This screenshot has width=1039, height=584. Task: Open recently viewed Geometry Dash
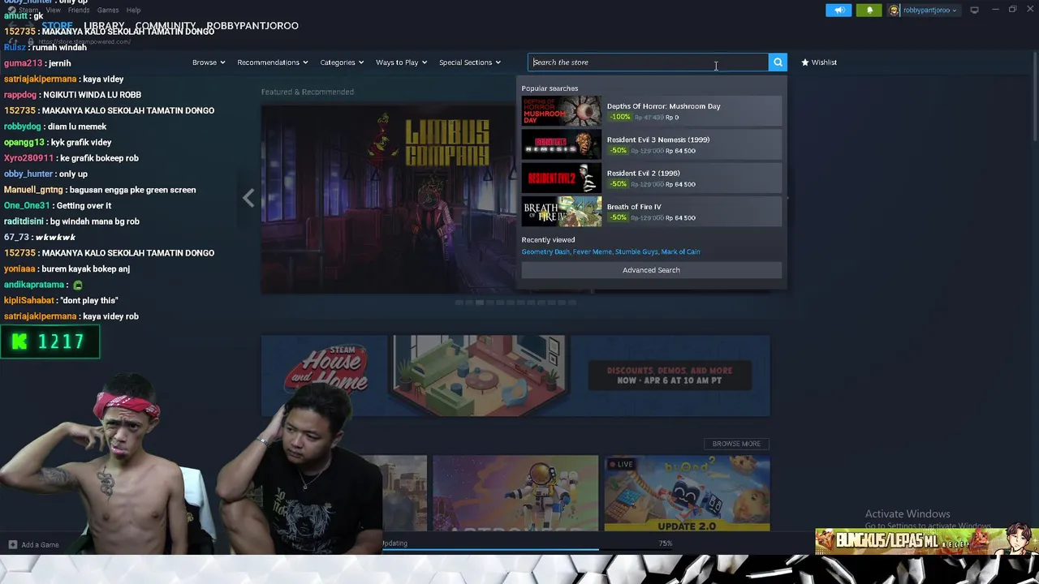pyautogui.click(x=545, y=251)
